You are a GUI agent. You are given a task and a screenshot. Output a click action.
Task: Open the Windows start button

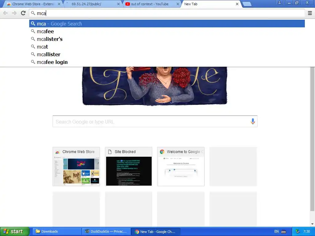pos(14,231)
